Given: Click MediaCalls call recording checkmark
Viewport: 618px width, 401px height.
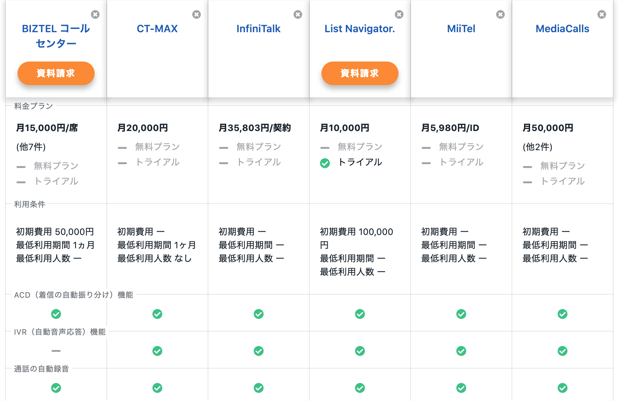Looking at the screenshot, I should [563, 388].
